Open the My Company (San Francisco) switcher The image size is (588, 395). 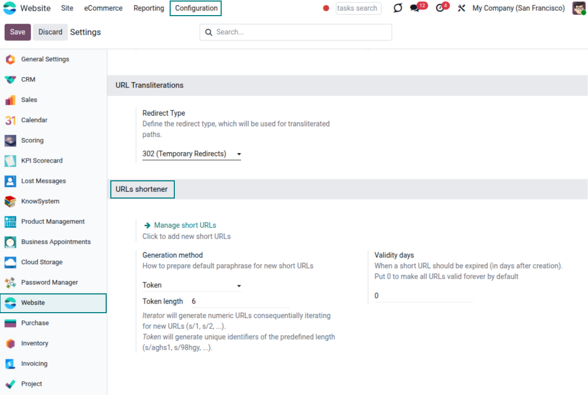[x=518, y=8]
